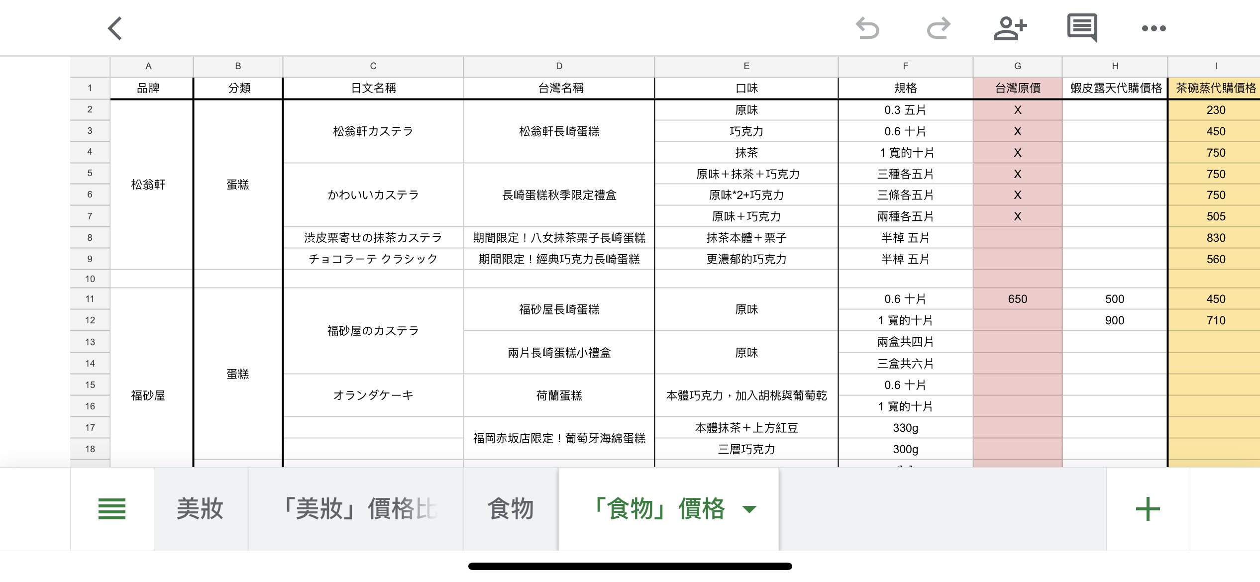Select the オランダケーキ cell

(x=373, y=395)
